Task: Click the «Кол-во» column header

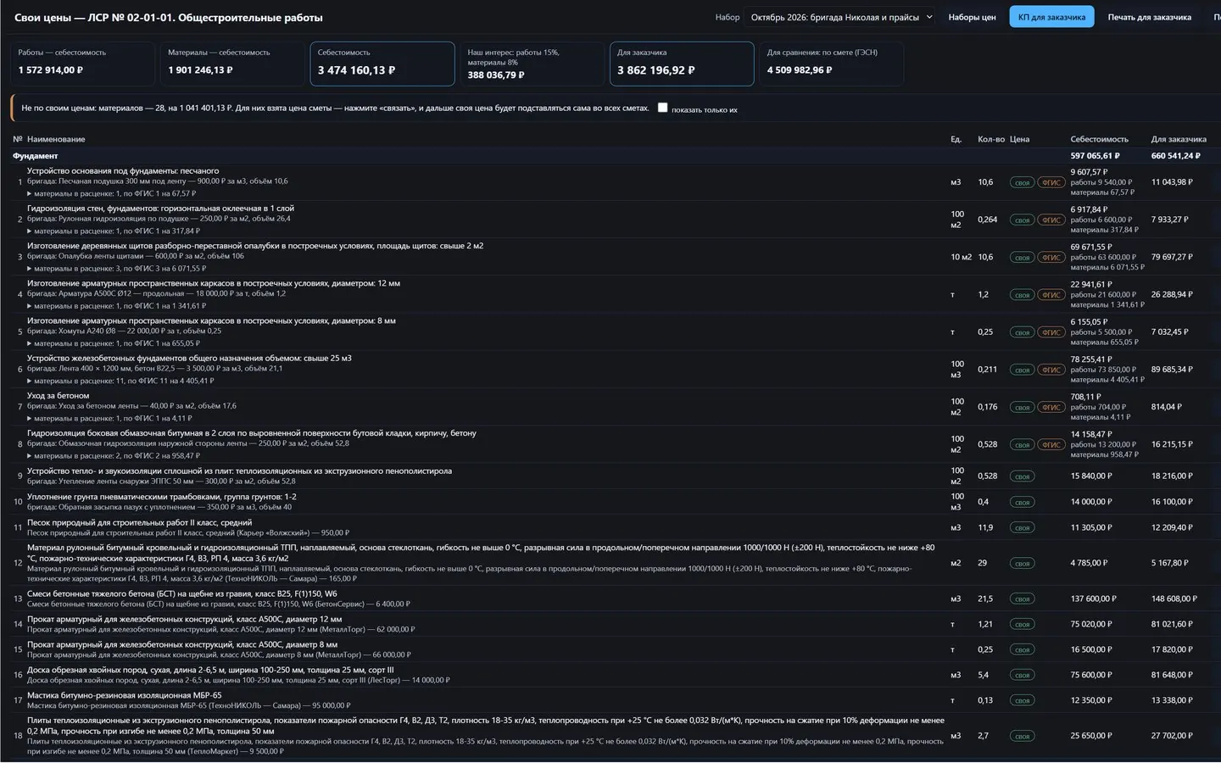Action: tap(991, 139)
